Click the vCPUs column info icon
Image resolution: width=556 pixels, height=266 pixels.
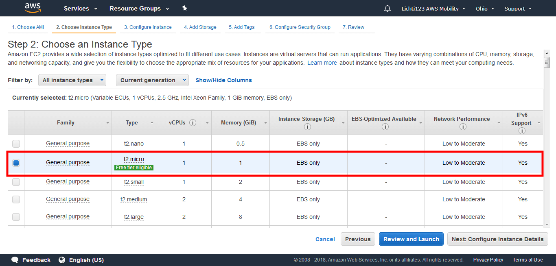tap(193, 122)
